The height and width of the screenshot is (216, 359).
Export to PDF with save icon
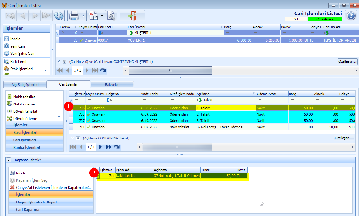pyautogui.click(x=93, y=16)
